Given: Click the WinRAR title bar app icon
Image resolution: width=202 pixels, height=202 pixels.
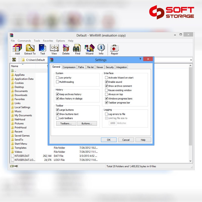Looking at the screenshot, I should (x=11, y=35).
